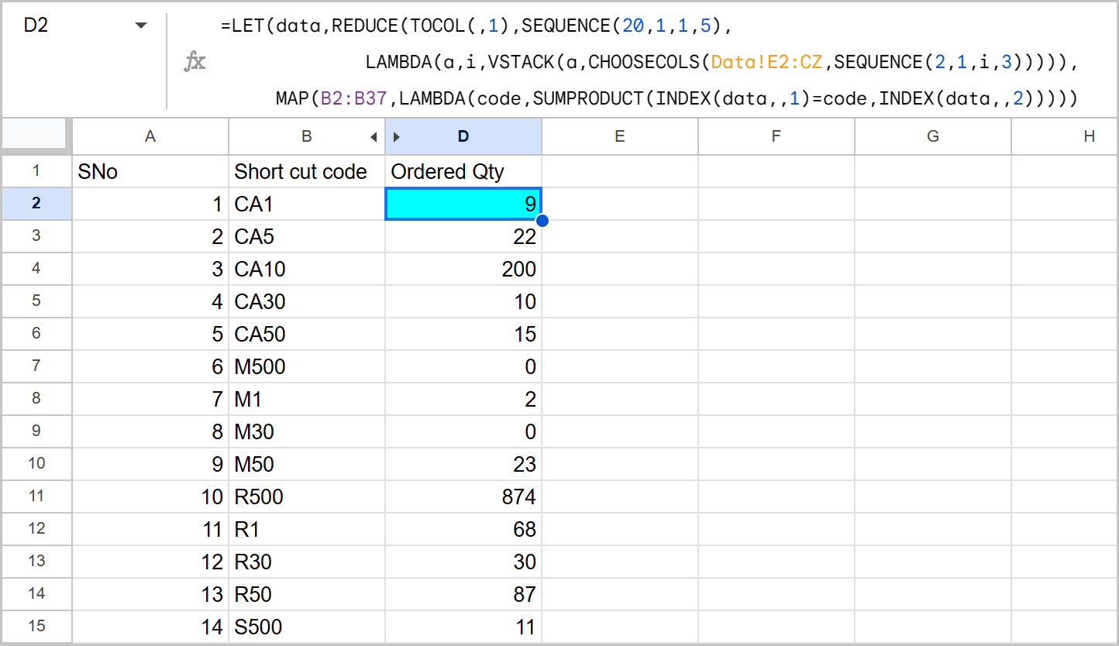Viewport: 1119px width, 646px height.
Task: Select the cell containing M1
Action: [x=307, y=399]
